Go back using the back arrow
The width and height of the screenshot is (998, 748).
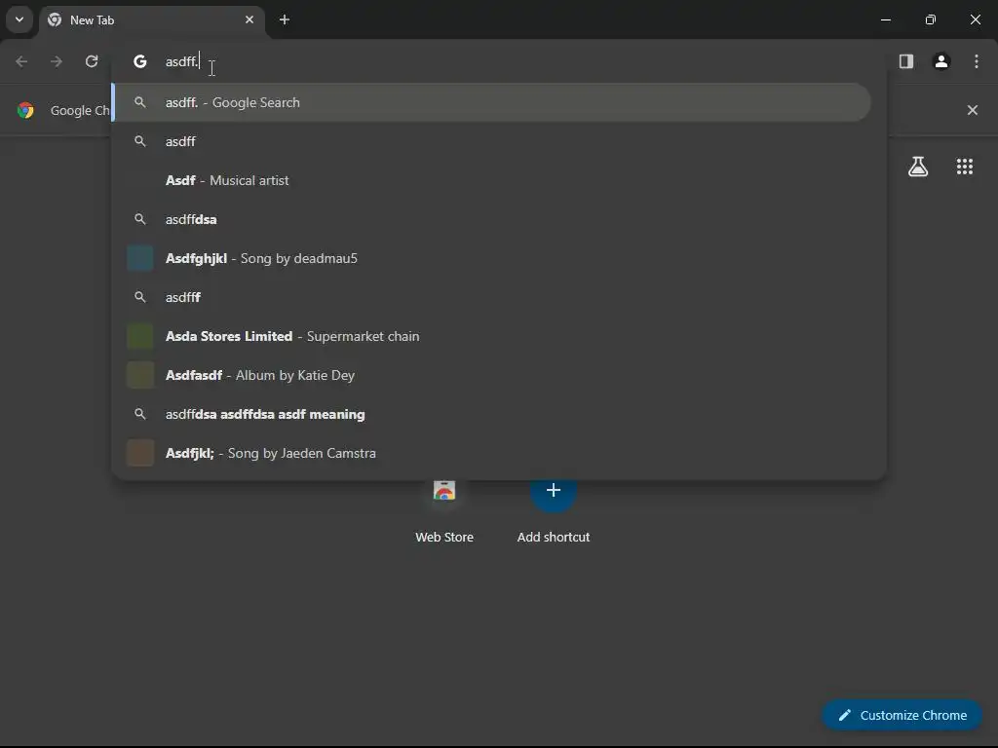click(21, 61)
